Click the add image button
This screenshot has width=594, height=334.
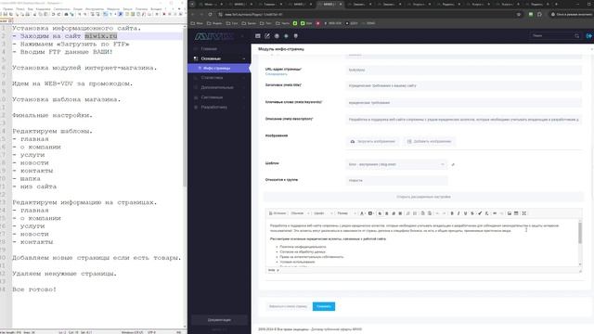pos(429,142)
